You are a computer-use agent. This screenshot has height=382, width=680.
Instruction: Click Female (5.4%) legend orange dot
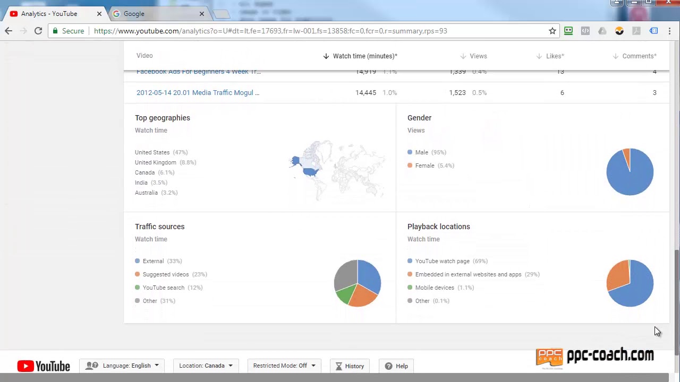pyautogui.click(x=410, y=166)
